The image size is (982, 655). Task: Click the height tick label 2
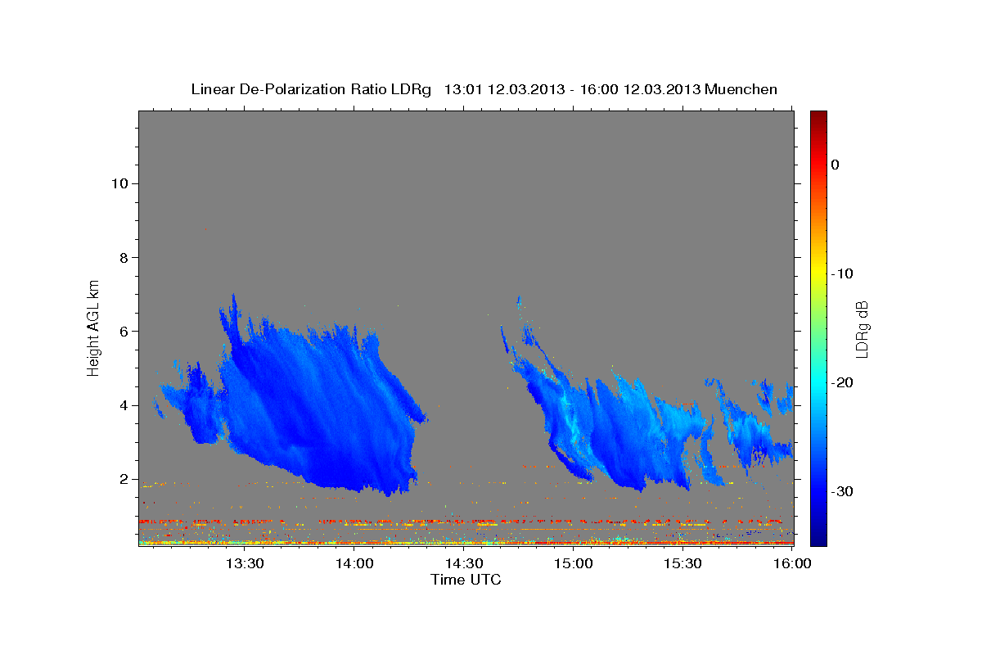[124, 479]
